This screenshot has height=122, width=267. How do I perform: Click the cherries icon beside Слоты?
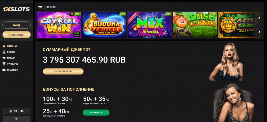4,52
